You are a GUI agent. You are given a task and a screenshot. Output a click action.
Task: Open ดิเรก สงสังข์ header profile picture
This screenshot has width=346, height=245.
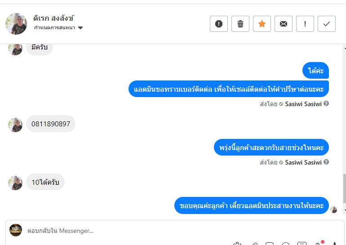[16, 24]
